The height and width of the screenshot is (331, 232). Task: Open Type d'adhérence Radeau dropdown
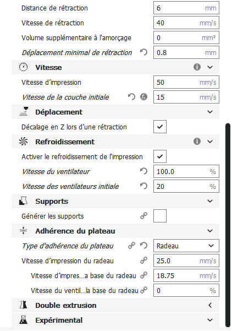tap(186, 246)
